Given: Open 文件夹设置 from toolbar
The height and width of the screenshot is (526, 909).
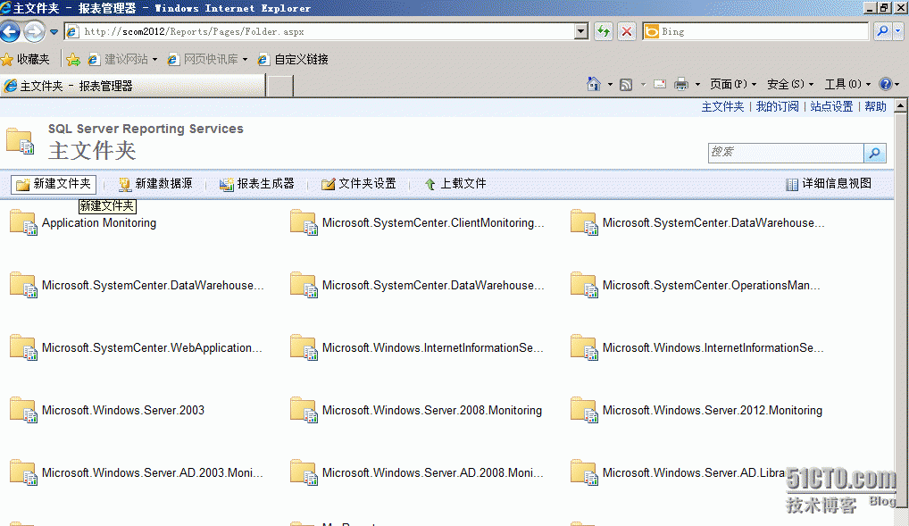Looking at the screenshot, I should (x=359, y=184).
